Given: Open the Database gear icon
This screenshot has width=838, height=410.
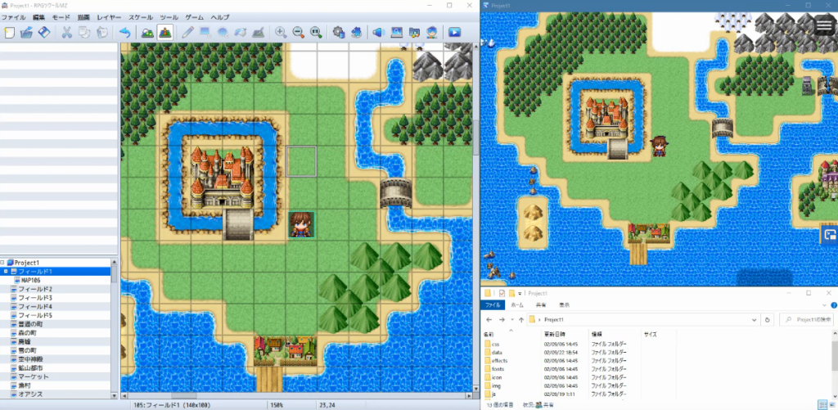Looking at the screenshot, I should 338,33.
